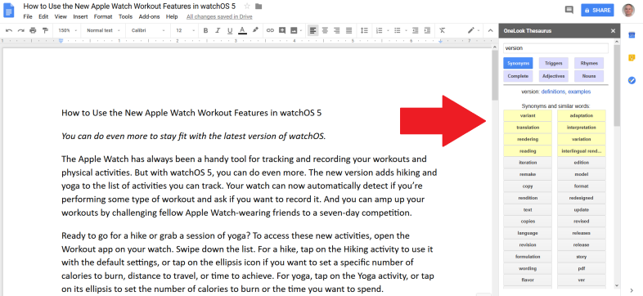643x296 pixels.
Task: Open Google Tasks in side panel
Action: tap(632, 80)
